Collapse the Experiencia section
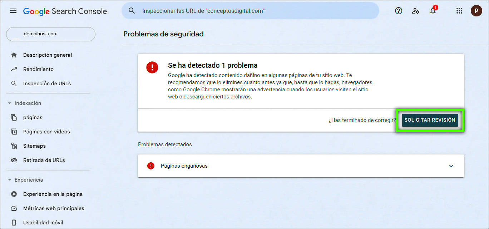The width and height of the screenshot is (489, 229). [x=10, y=180]
